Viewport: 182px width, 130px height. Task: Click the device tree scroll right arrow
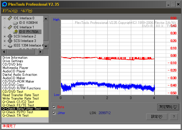40,52
